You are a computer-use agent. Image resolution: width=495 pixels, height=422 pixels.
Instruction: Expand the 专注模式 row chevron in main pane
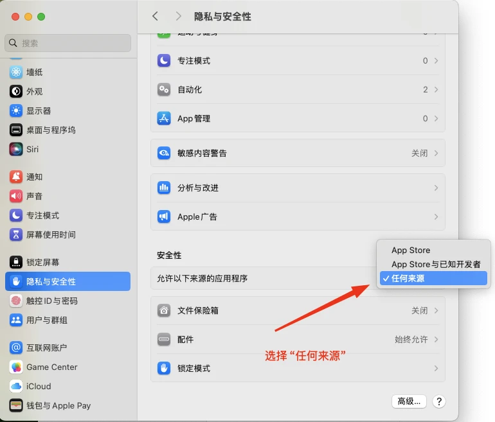tap(436, 60)
